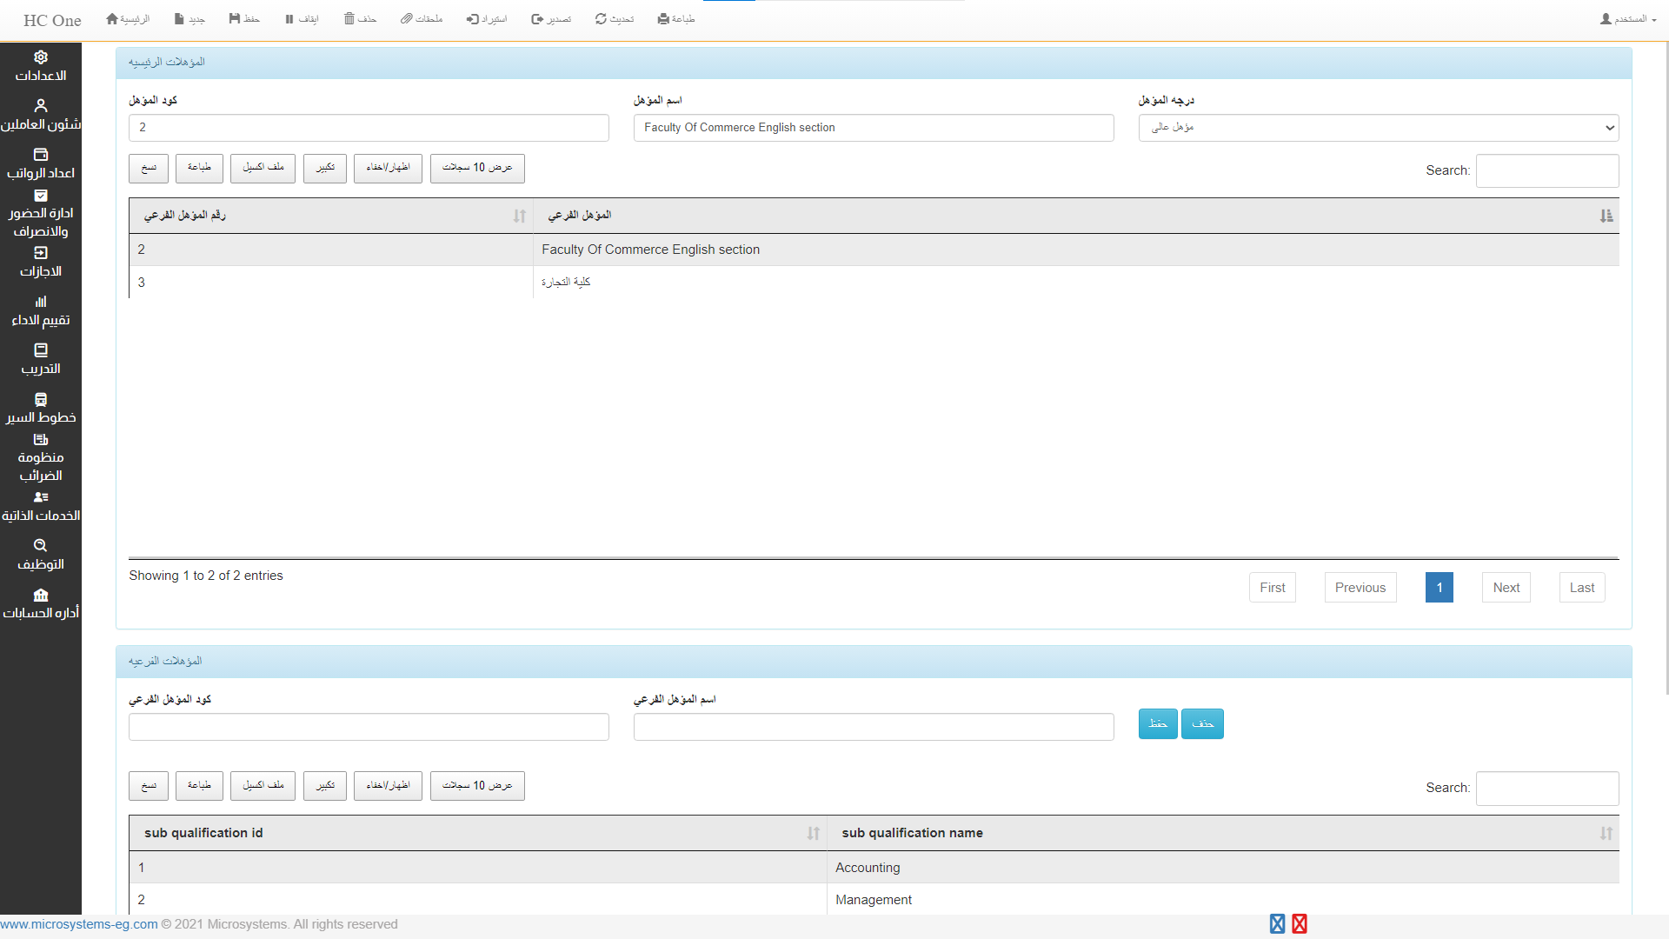Viewport: 1669px width, 939px height.
Task: Sort by sub qualification id column
Action: 477,833
